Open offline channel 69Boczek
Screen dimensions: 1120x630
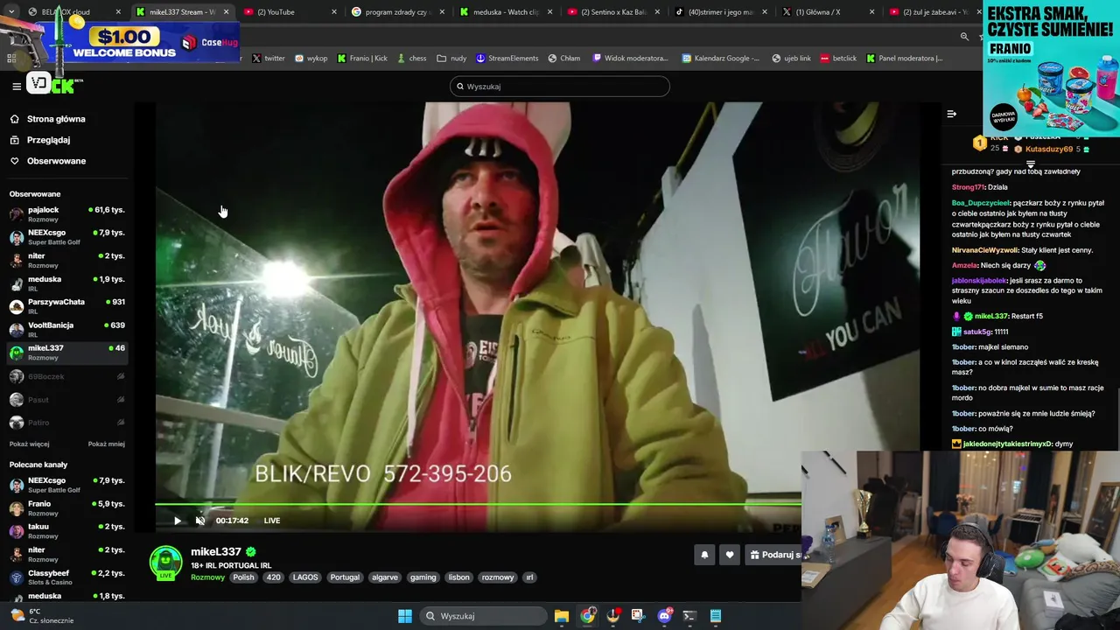pyautogui.click(x=67, y=376)
